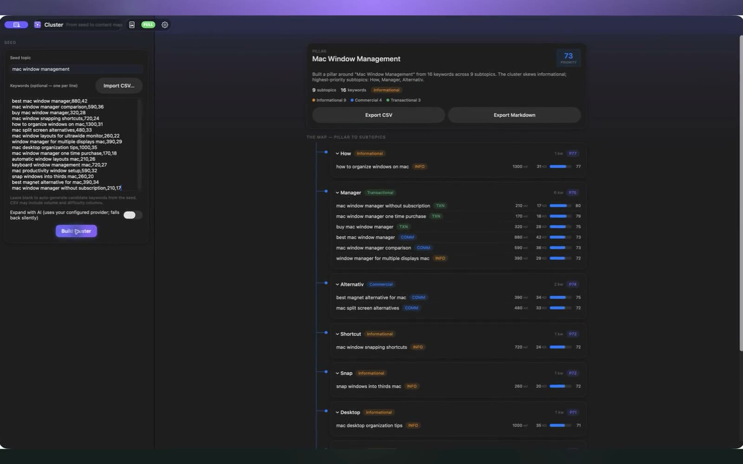Click the Informational tag in the pillar card
The width and height of the screenshot is (743, 464).
tap(386, 90)
